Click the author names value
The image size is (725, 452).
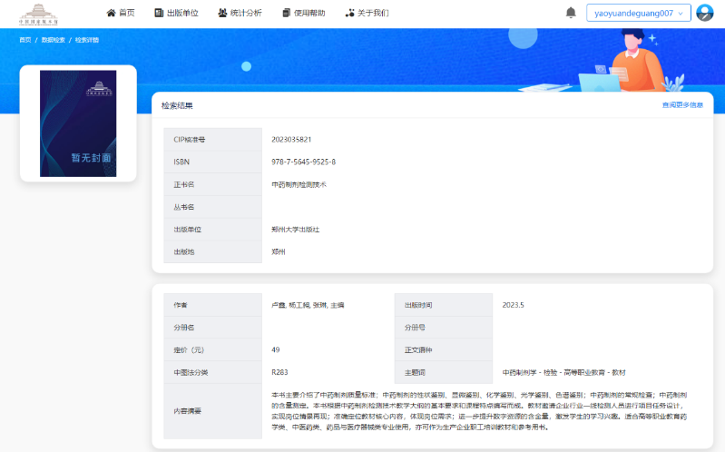[x=308, y=305]
